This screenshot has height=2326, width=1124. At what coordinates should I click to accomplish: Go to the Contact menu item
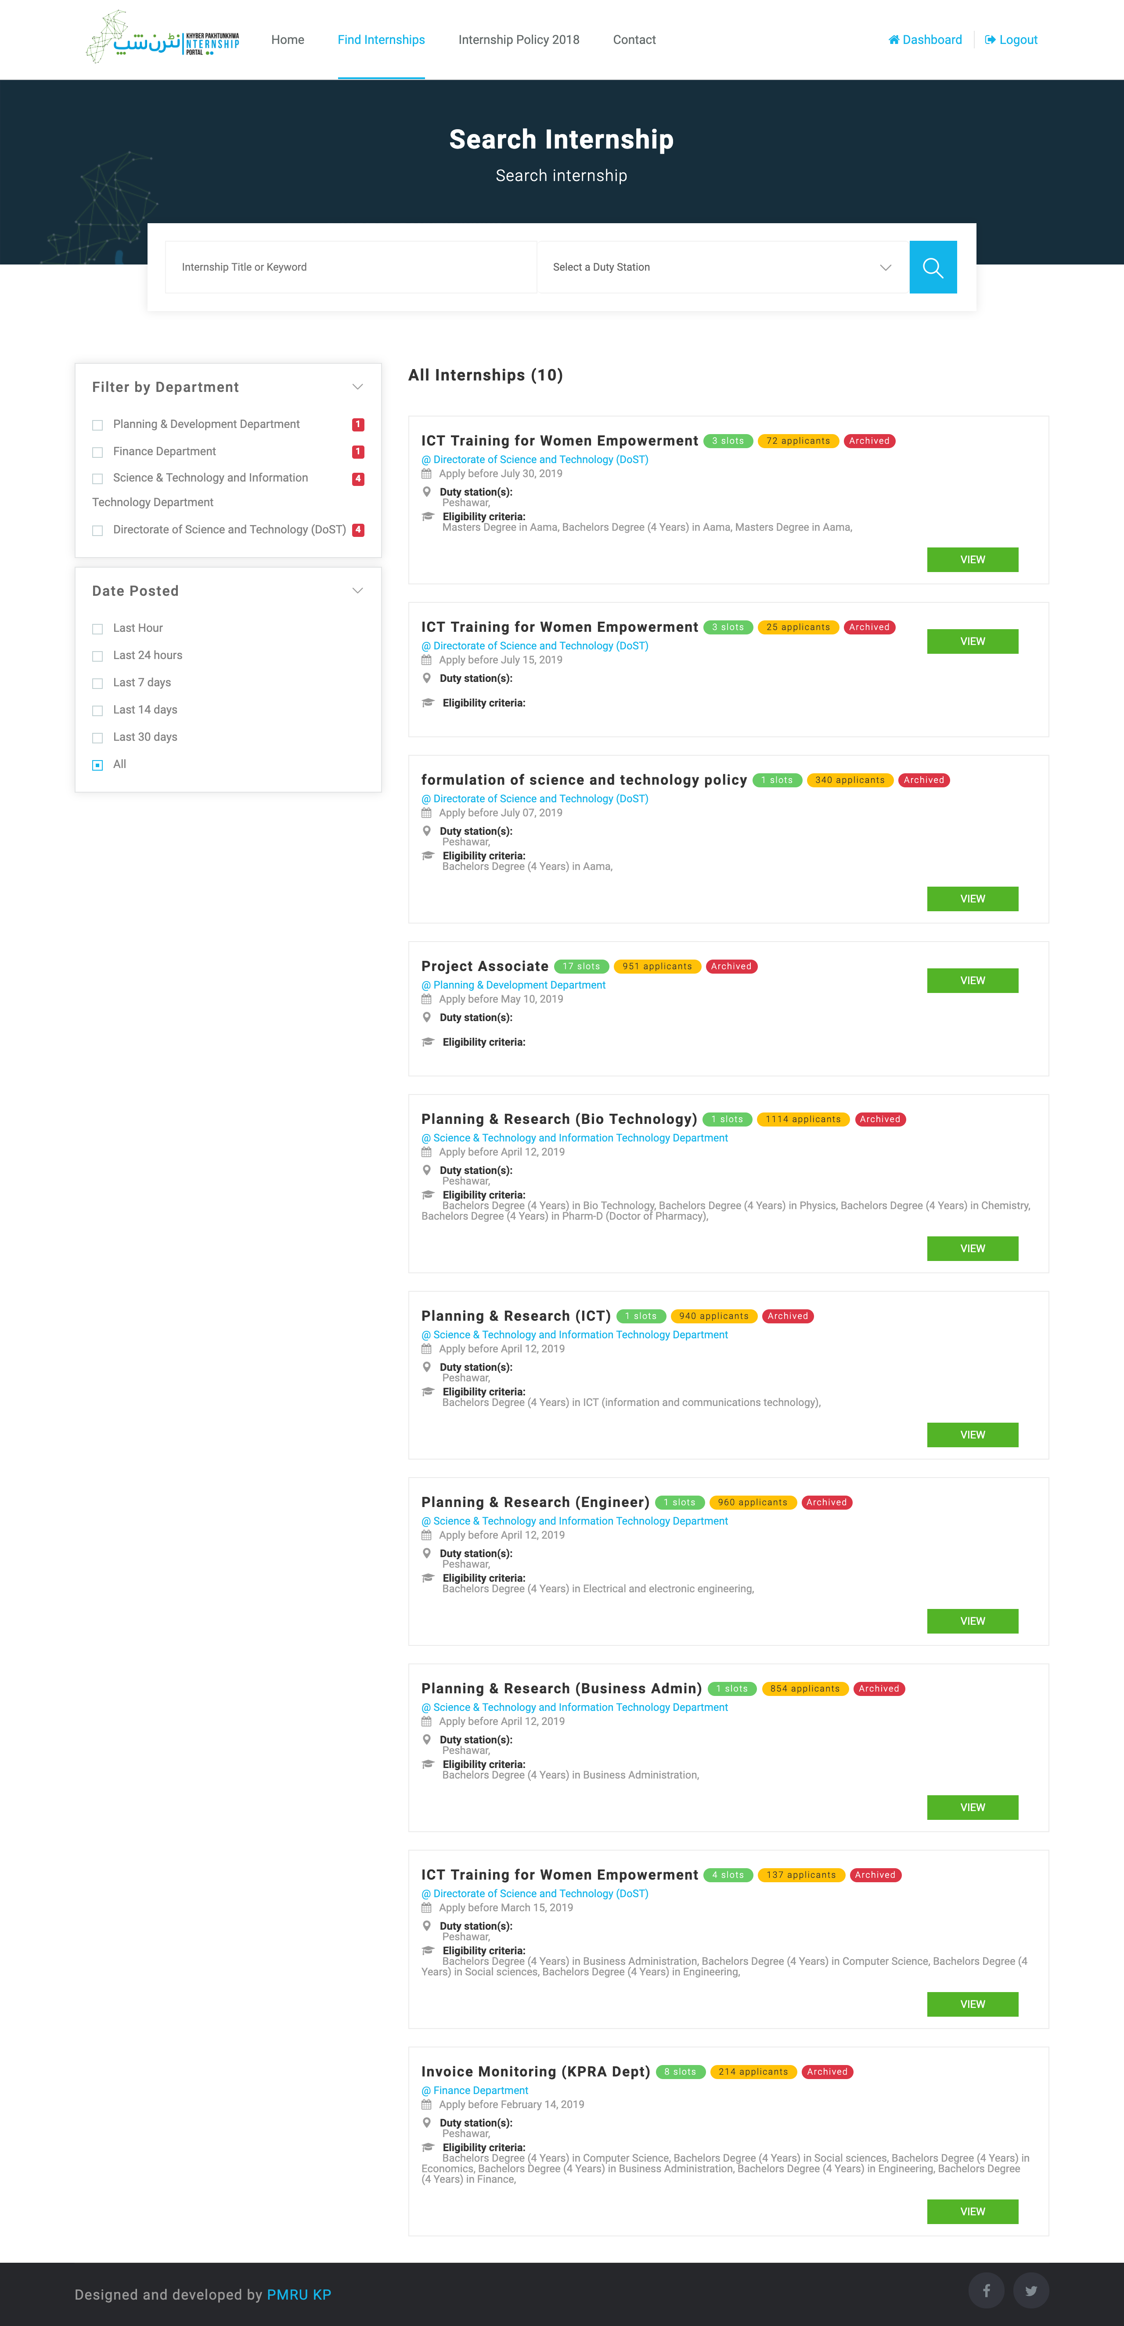pos(634,40)
